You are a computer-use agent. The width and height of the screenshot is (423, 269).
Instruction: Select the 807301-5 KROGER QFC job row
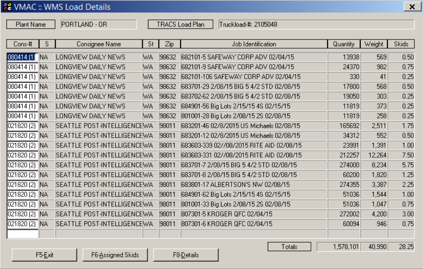coord(254,214)
